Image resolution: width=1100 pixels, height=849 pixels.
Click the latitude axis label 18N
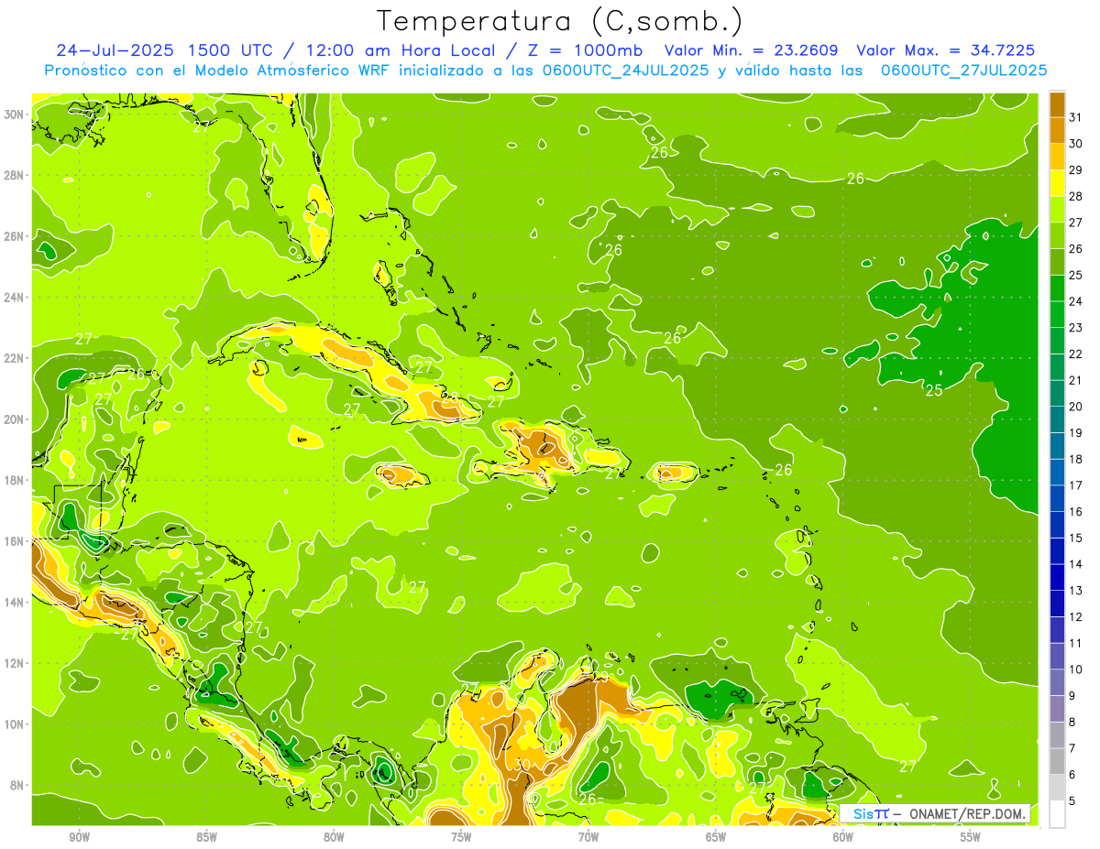16,480
